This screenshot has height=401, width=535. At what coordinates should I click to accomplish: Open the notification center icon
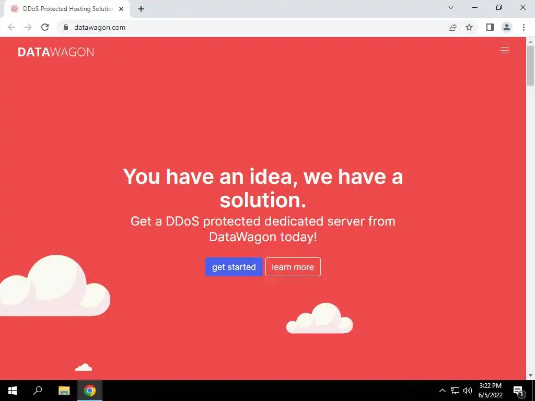[519, 391]
